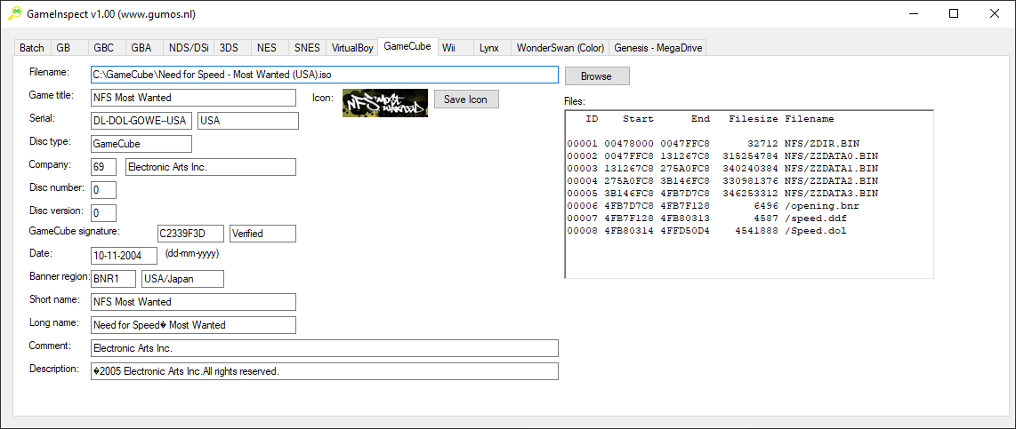The image size is (1016, 429).
Task: Click the Description text field
Action: click(324, 371)
